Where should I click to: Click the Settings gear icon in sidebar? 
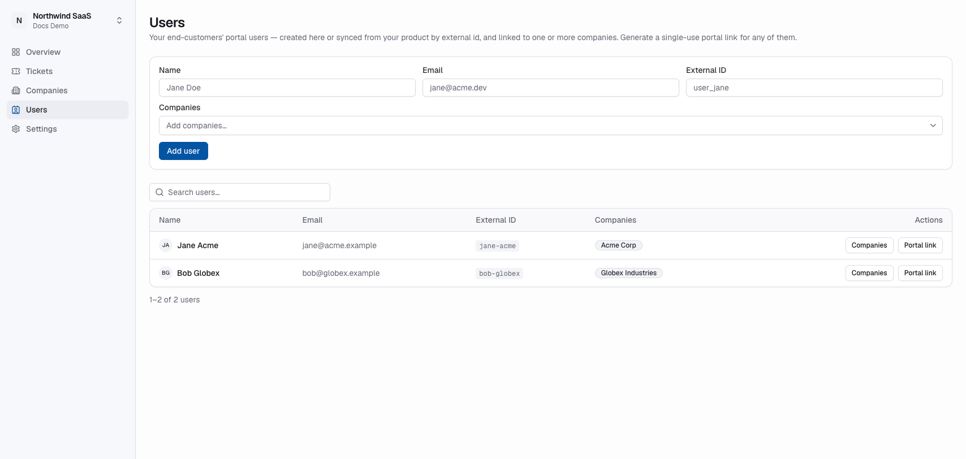(x=16, y=129)
